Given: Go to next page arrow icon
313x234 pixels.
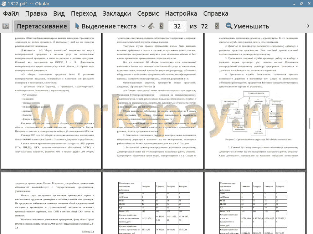Looking at the screenshot, I should point(217,26).
